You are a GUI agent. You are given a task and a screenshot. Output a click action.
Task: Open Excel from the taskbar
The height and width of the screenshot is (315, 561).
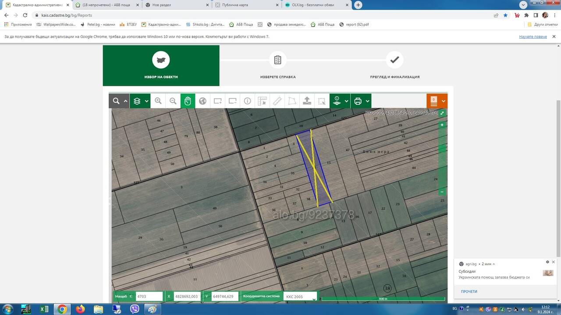[44, 309]
